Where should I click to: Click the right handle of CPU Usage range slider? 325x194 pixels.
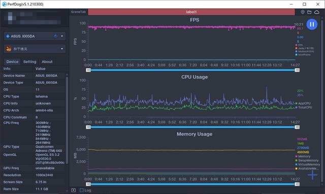pyautogui.click(x=297, y=127)
